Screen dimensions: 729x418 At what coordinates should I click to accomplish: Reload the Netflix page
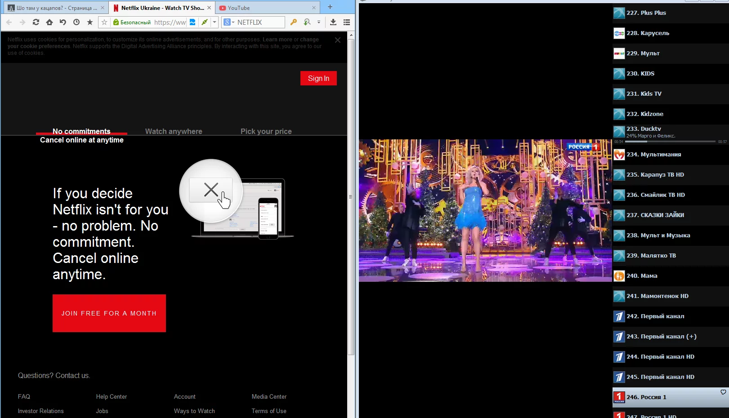[36, 22]
